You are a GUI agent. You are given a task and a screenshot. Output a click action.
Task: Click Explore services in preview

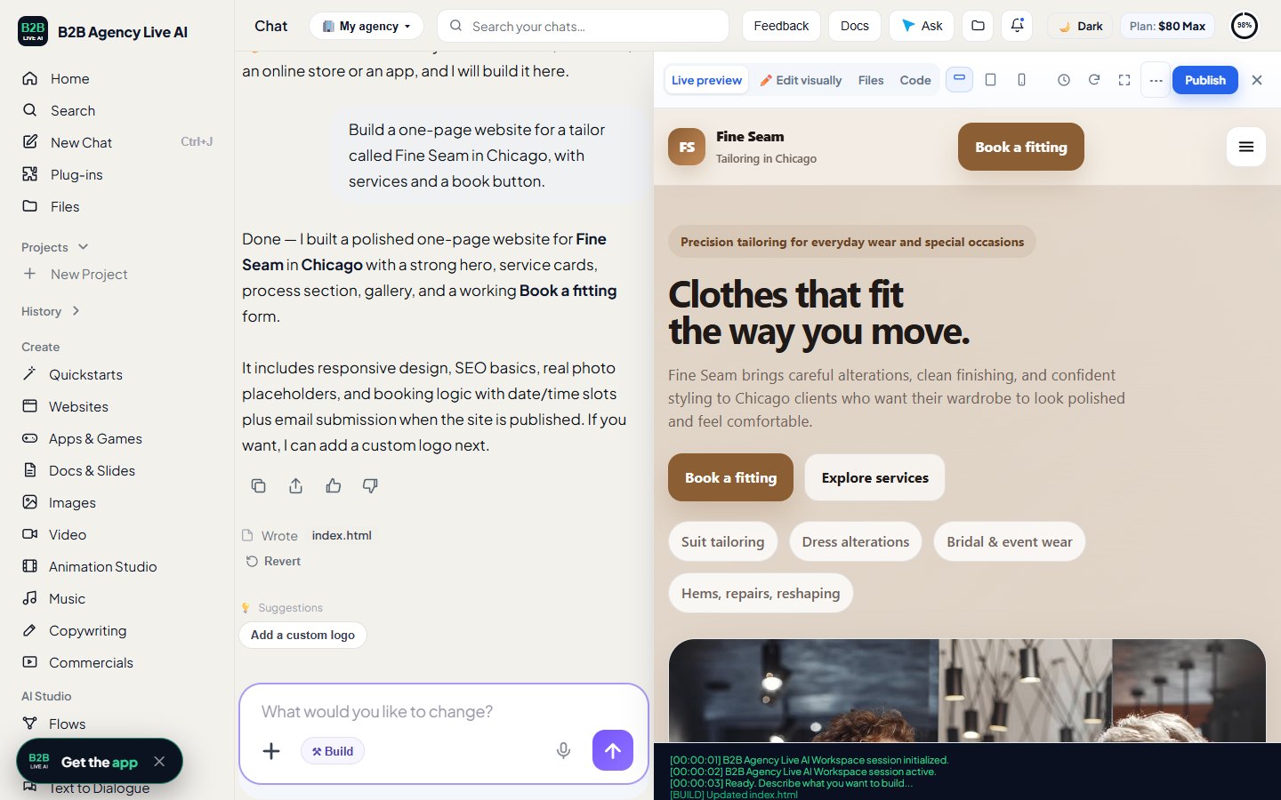coord(875,477)
